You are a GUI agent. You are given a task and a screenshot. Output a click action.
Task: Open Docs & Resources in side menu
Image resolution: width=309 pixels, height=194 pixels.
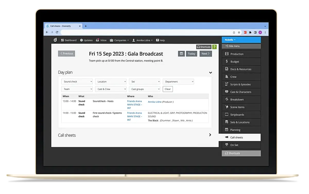tap(241, 69)
